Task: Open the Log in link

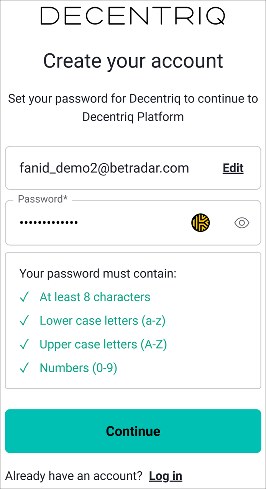Action: tap(166, 476)
